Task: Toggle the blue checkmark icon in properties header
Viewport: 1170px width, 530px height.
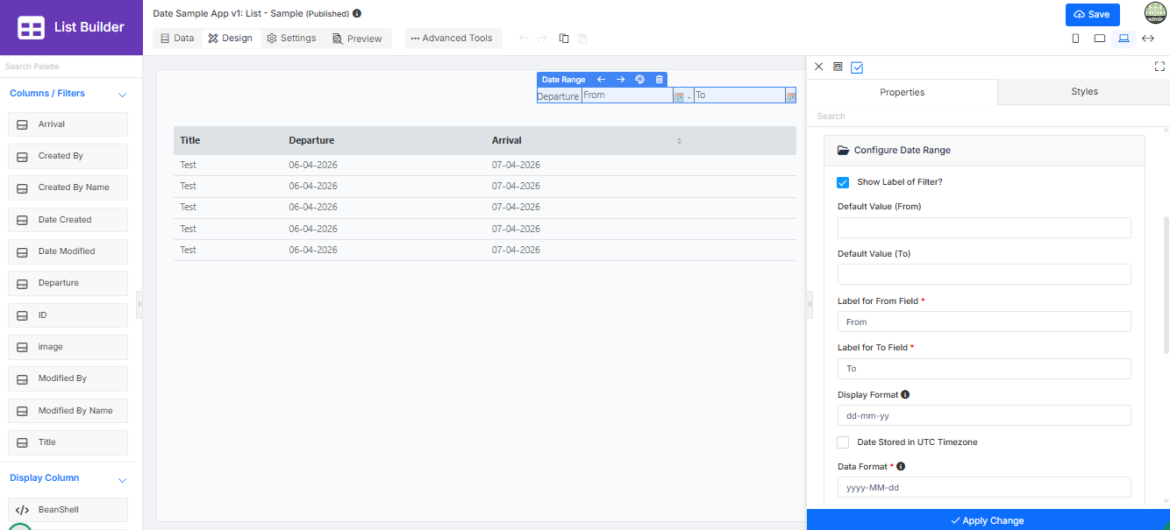Action: pyautogui.click(x=857, y=67)
